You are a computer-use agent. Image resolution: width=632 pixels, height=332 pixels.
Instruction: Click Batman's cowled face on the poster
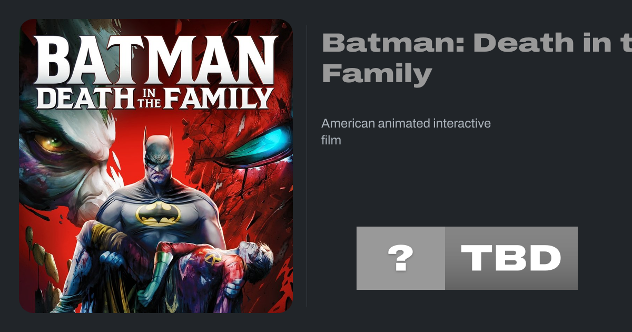158,158
